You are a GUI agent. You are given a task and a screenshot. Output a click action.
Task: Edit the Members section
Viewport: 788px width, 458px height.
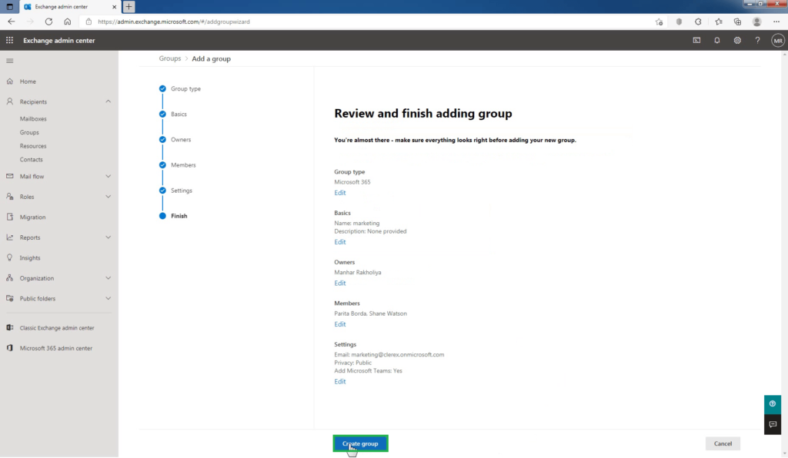click(x=339, y=324)
